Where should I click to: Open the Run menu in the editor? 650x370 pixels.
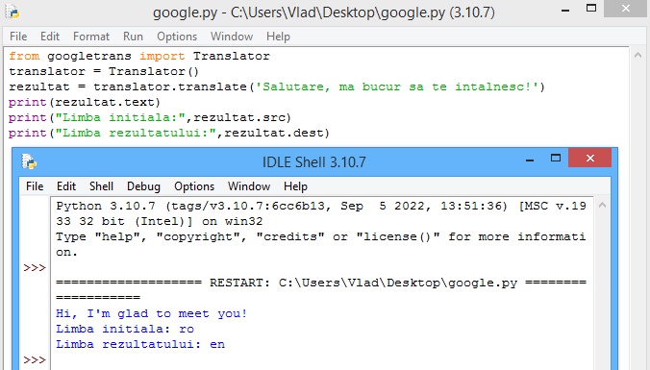[x=133, y=37]
